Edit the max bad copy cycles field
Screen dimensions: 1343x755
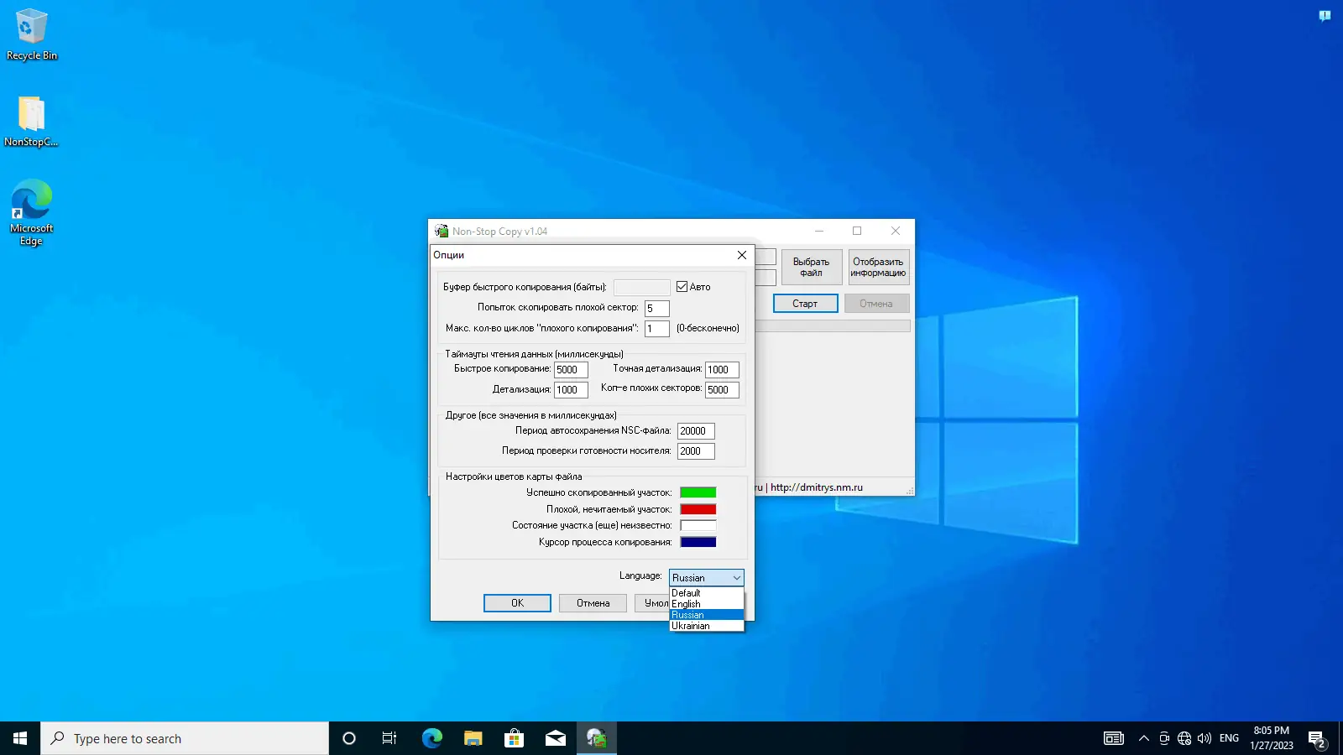coord(656,329)
